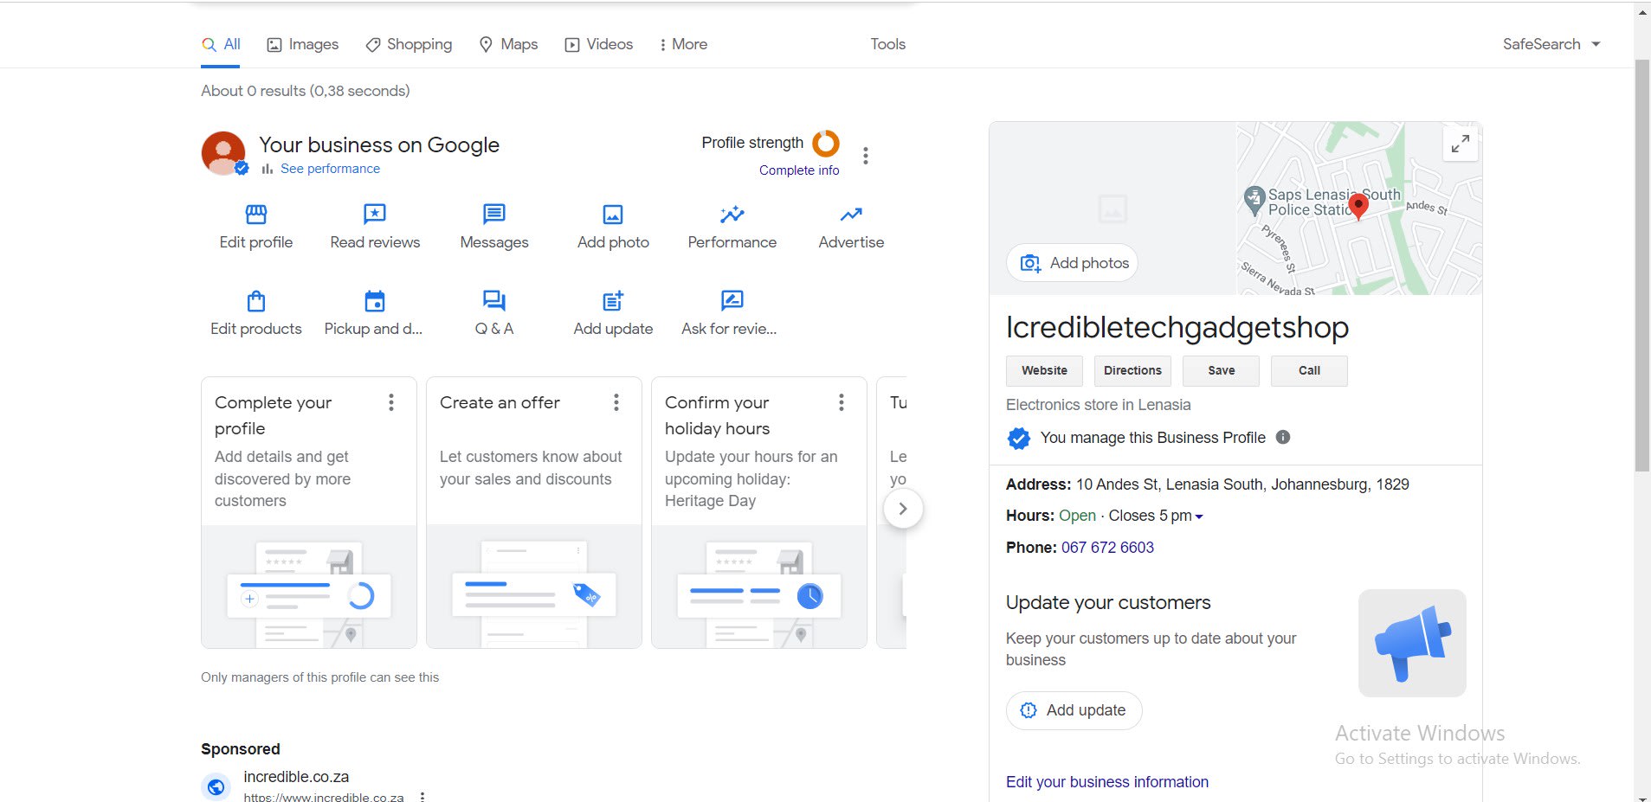This screenshot has width=1651, height=802.
Task: Switch to the Maps tab
Action: coord(509,44)
